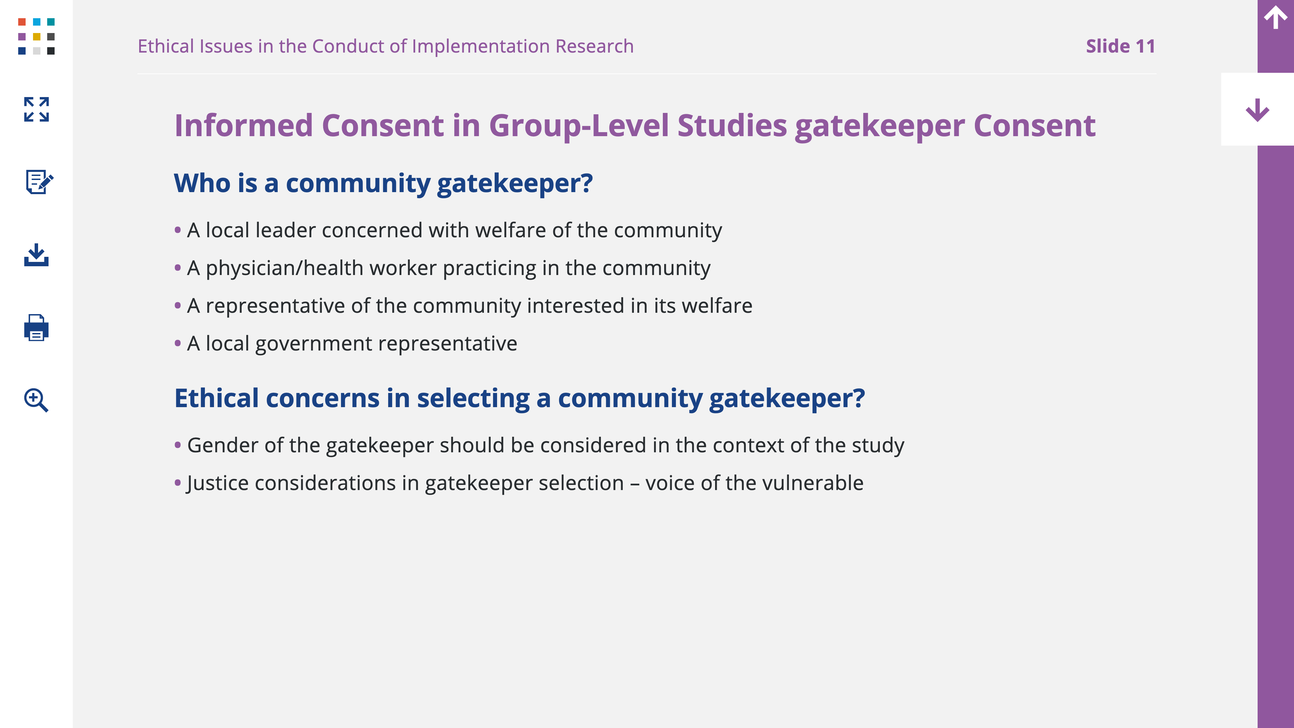Toggle fullscreen with the expand arrows icon
The width and height of the screenshot is (1294, 728).
[x=36, y=109]
